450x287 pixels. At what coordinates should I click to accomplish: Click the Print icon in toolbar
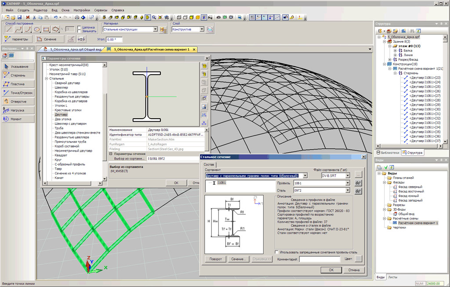77,18
